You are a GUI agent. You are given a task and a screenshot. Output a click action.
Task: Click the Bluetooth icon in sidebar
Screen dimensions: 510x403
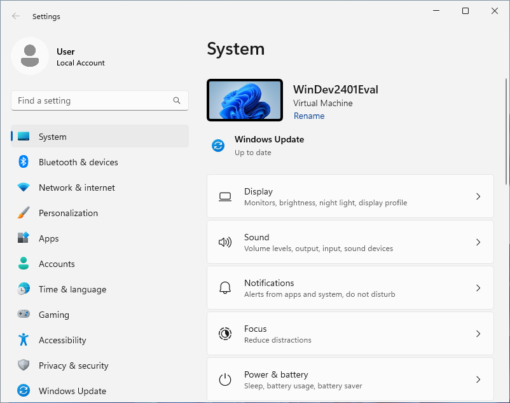[x=24, y=162]
